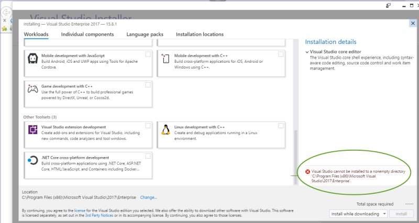Open the Install while downloading dropdown
The image size is (419, 223).
click(358, 214)
